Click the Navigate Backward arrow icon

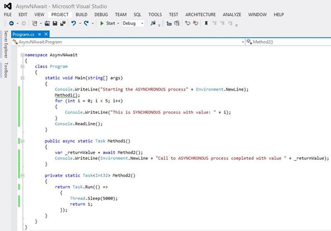tap(12, 23)
